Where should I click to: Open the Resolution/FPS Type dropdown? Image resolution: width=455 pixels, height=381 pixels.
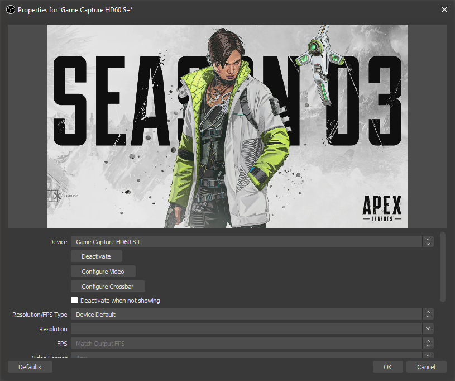[x=252, y=314]
